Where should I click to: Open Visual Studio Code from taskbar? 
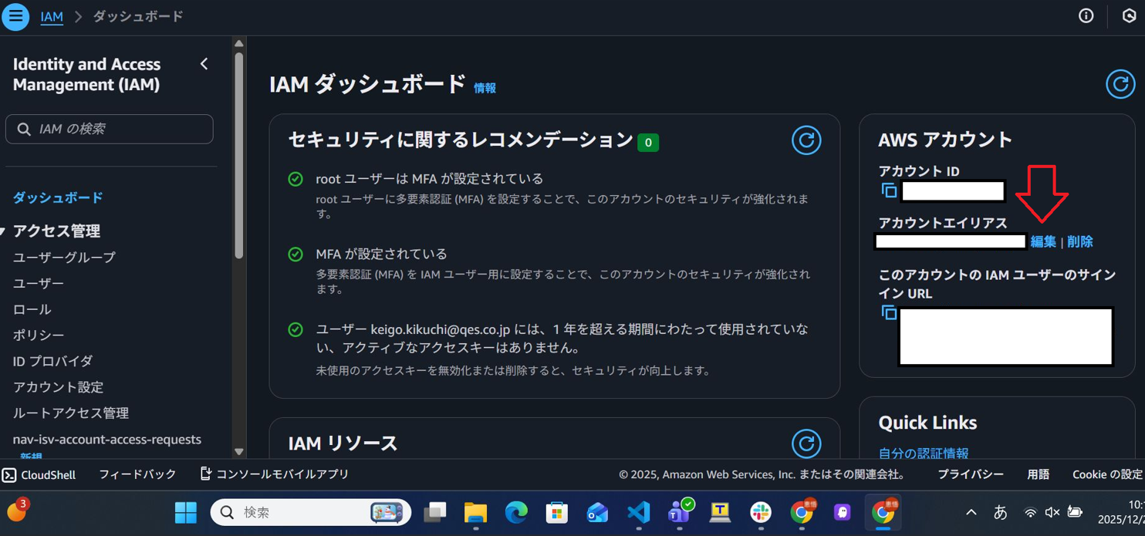click(638, 512)
